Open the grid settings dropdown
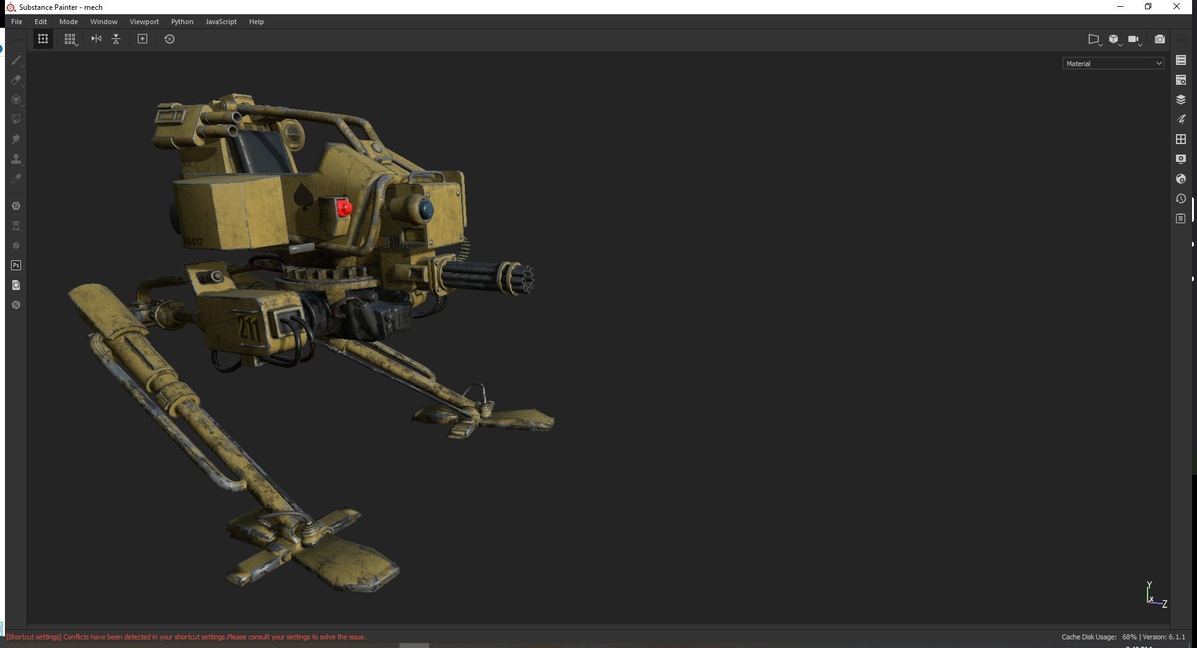 pos(70,39)
